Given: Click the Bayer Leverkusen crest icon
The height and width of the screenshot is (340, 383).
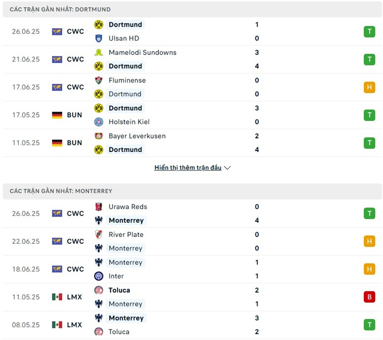Looking at the screenshot, I should [99, 136].
